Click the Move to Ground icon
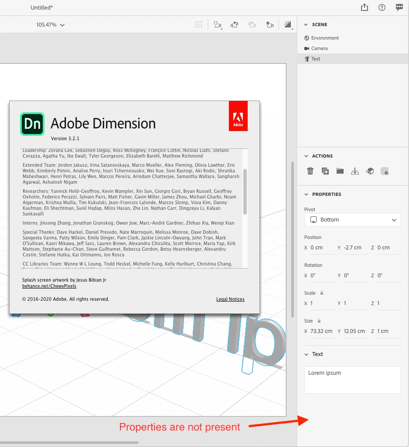Image resolution: width=409 pixels, height=447 pixels. point(355,171)
